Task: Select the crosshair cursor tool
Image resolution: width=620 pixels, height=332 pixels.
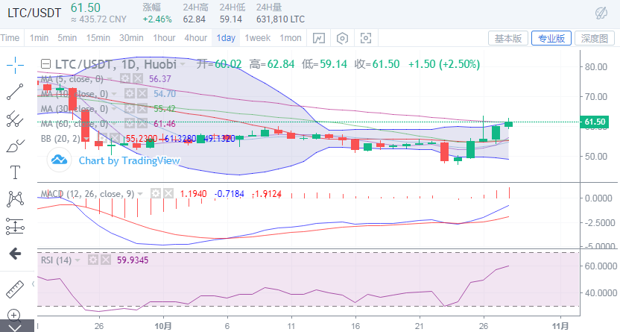Action: (15, 66)
